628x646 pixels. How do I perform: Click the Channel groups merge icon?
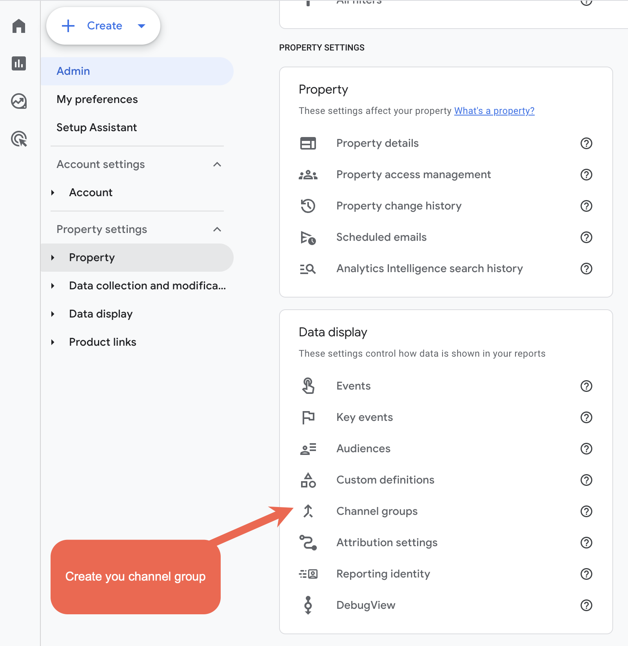pos(308,511)
